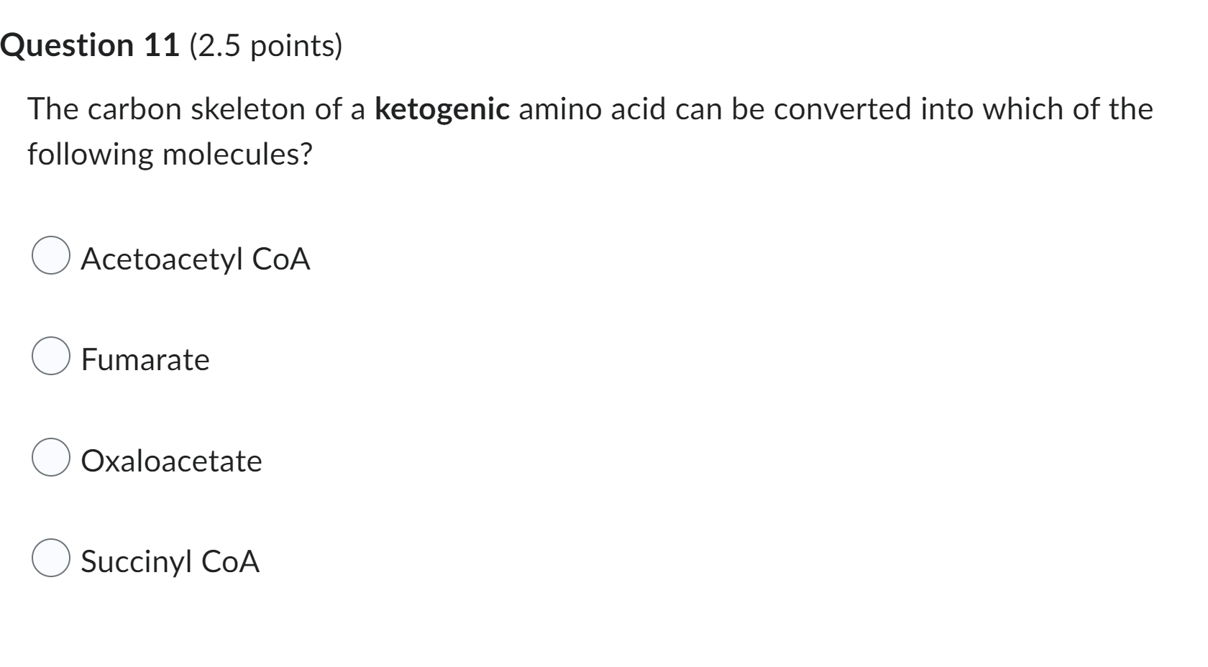Click the question text about carbon skeleton
Screen dimensions: 1208x667
click(503, 129)
